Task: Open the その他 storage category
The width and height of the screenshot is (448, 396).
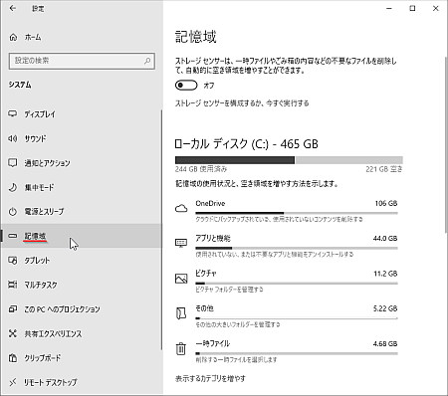Action: [286, 316]
